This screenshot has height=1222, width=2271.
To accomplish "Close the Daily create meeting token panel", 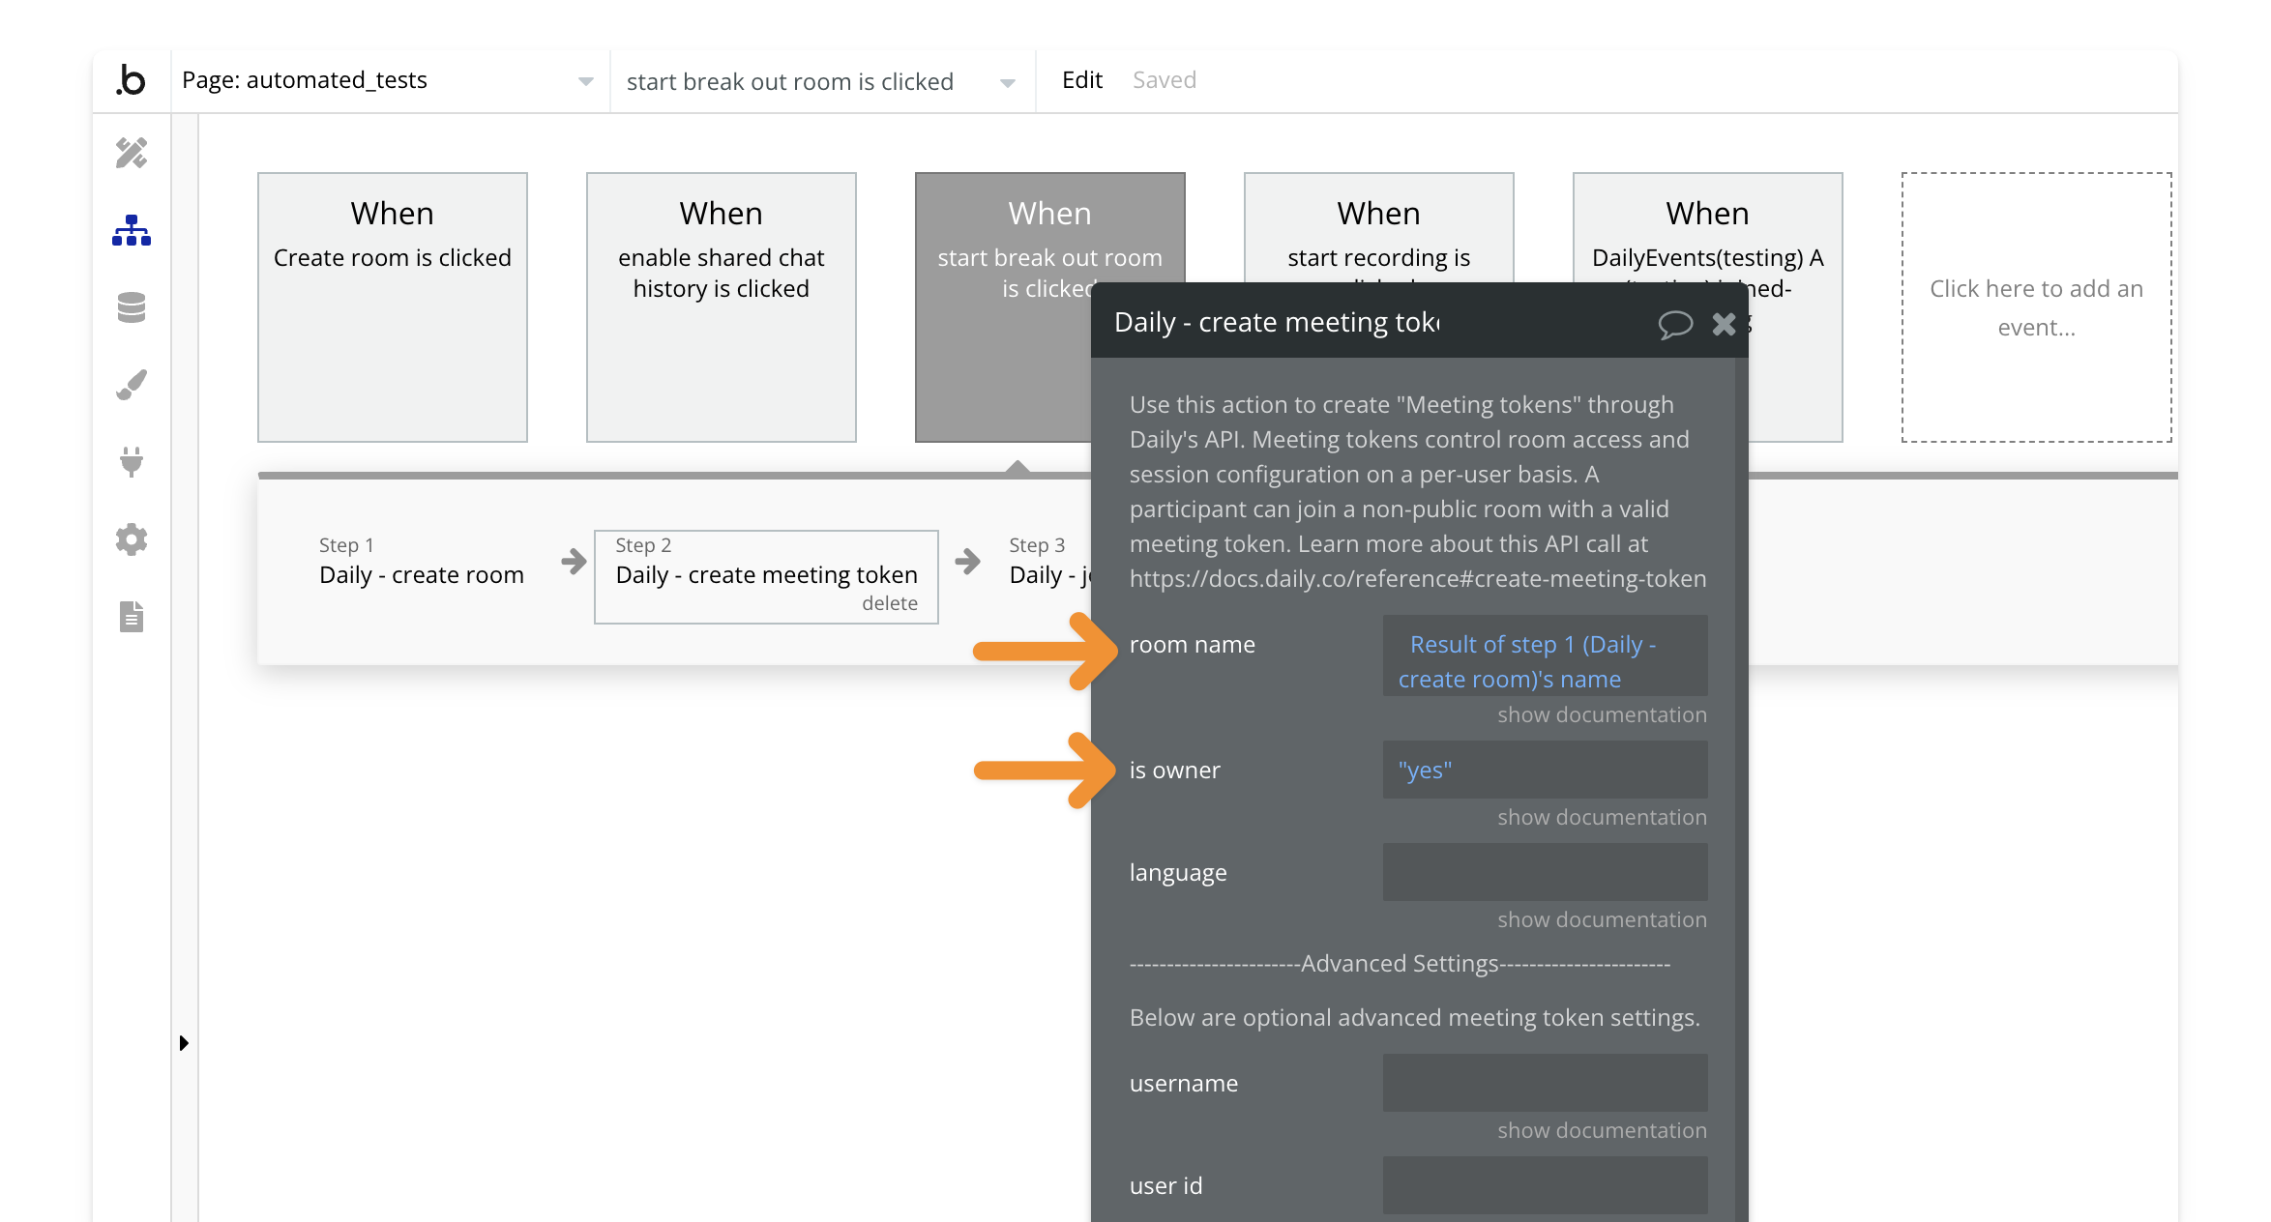I will click(x=1724, y=324).
